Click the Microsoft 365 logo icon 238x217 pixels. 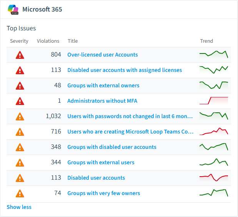(x=13, y=9)
